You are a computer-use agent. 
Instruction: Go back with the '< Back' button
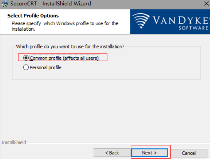pos(112,153)
